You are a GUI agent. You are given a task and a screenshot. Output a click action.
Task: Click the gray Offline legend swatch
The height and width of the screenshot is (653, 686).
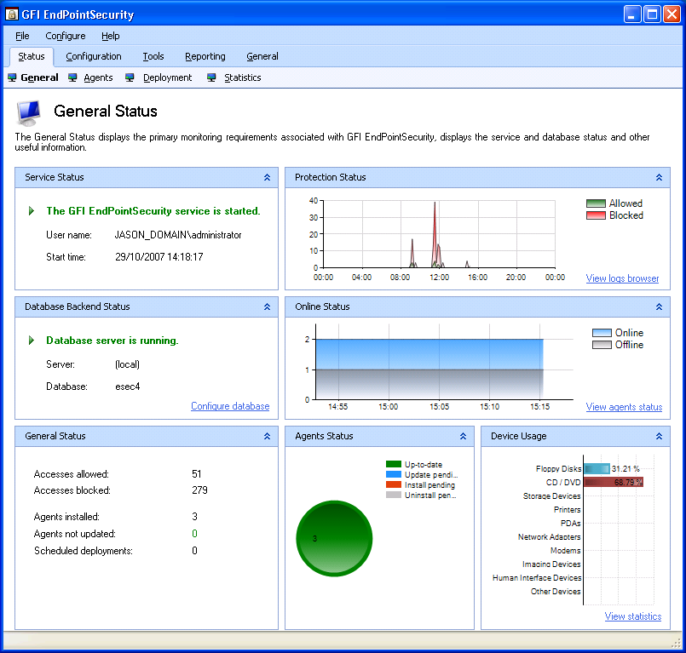(602, 345)
